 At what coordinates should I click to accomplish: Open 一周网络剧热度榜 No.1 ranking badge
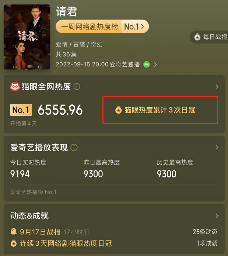tap(102, 27)
